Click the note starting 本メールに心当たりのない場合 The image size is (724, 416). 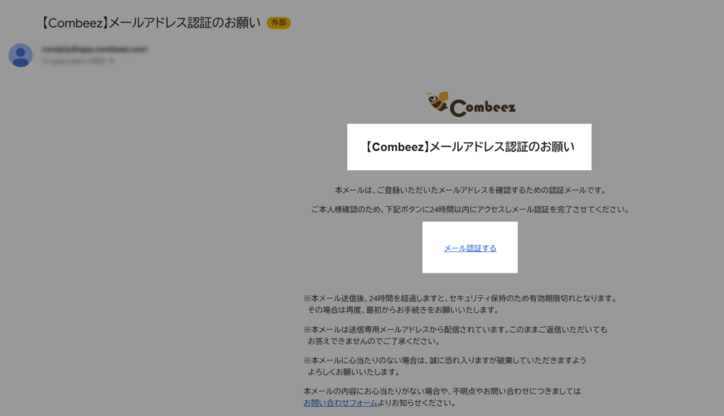(x=445, y=360)
